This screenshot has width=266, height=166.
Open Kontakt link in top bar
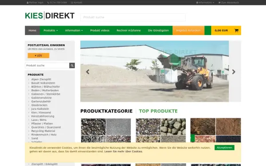pyautogui.click(x=77, y=3)
